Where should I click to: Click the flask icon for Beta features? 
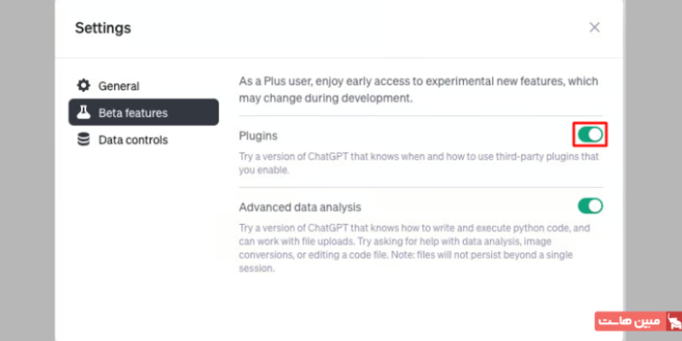tap(84, 113)
